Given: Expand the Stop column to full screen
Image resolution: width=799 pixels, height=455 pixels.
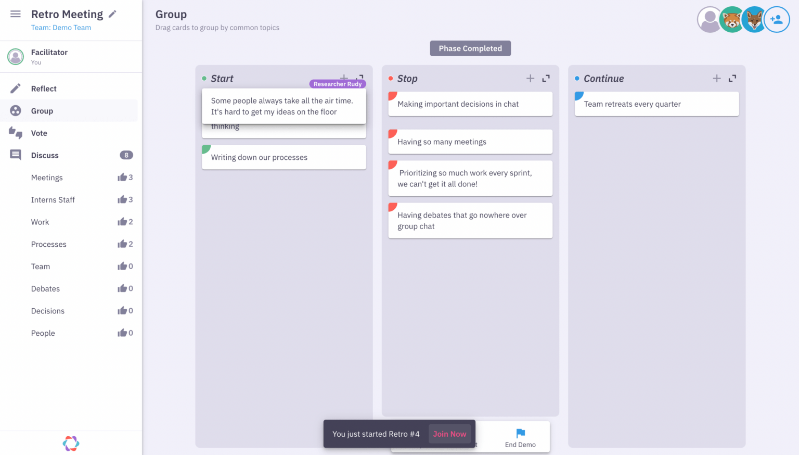Looking at the screenshot, I should [546, 78].
